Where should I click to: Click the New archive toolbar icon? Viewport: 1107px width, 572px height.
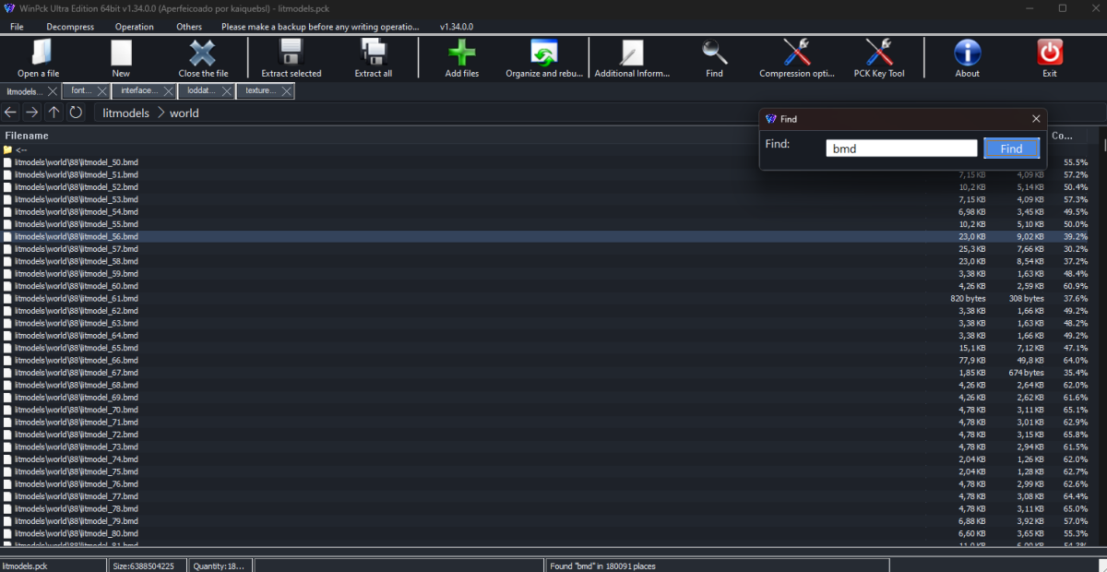coord(121,54)
